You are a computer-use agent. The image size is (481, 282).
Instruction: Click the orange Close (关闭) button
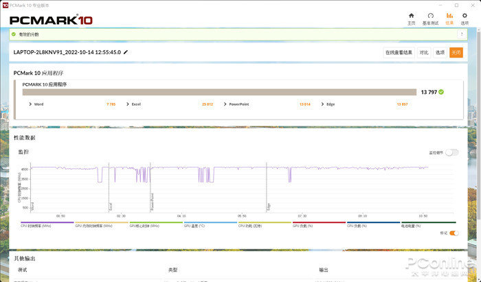[456, 52]
